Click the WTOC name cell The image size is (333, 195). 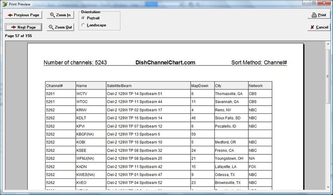[x=91, y=102]
